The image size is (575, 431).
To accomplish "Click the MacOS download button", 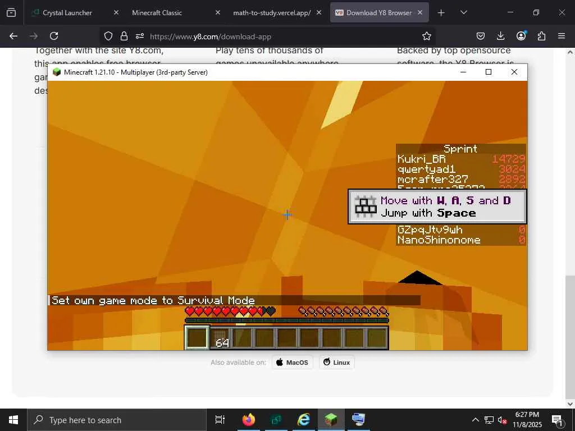I will pos(292,363).
